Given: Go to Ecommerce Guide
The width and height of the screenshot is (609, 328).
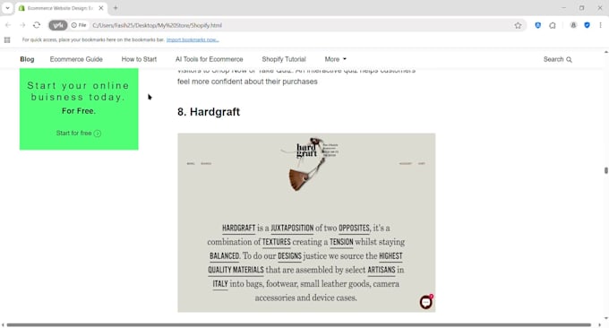Looking at the screenshot, I should pyautogui.click(x=76, y=59).
